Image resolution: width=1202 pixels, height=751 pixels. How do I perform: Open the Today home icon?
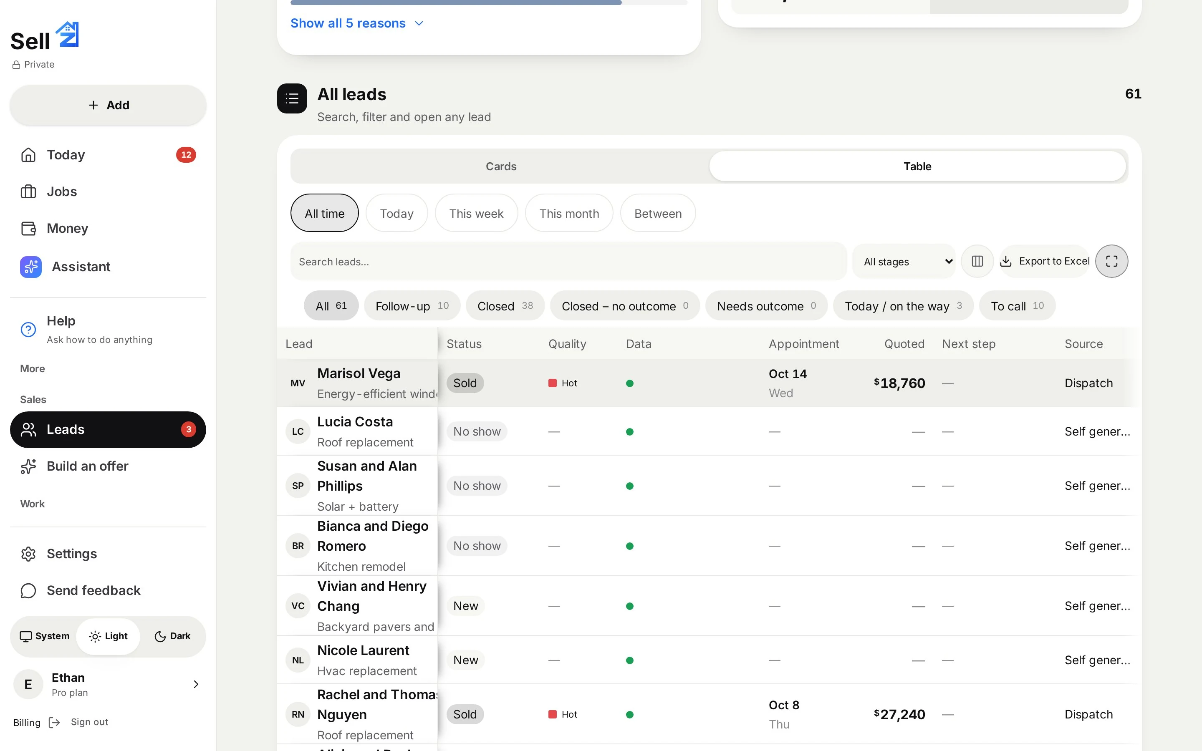(x=28, y=155)
